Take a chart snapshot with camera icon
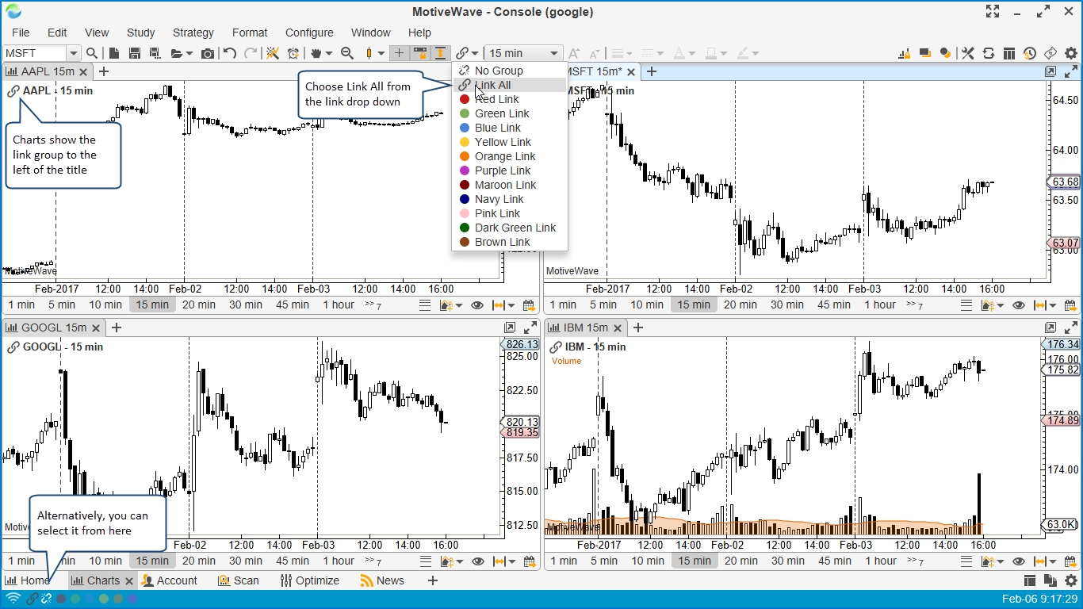Viewport: 1083px width, 609px height. click(208, 53)
